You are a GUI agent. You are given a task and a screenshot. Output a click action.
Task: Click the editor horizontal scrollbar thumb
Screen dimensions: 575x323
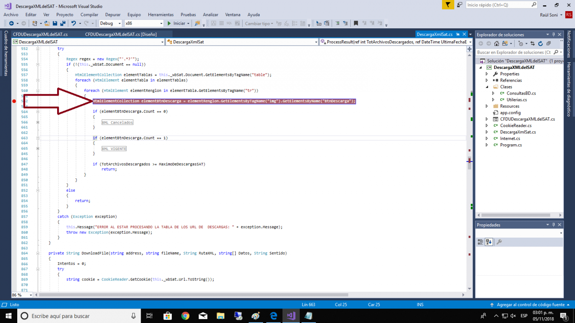coord(194,295)
